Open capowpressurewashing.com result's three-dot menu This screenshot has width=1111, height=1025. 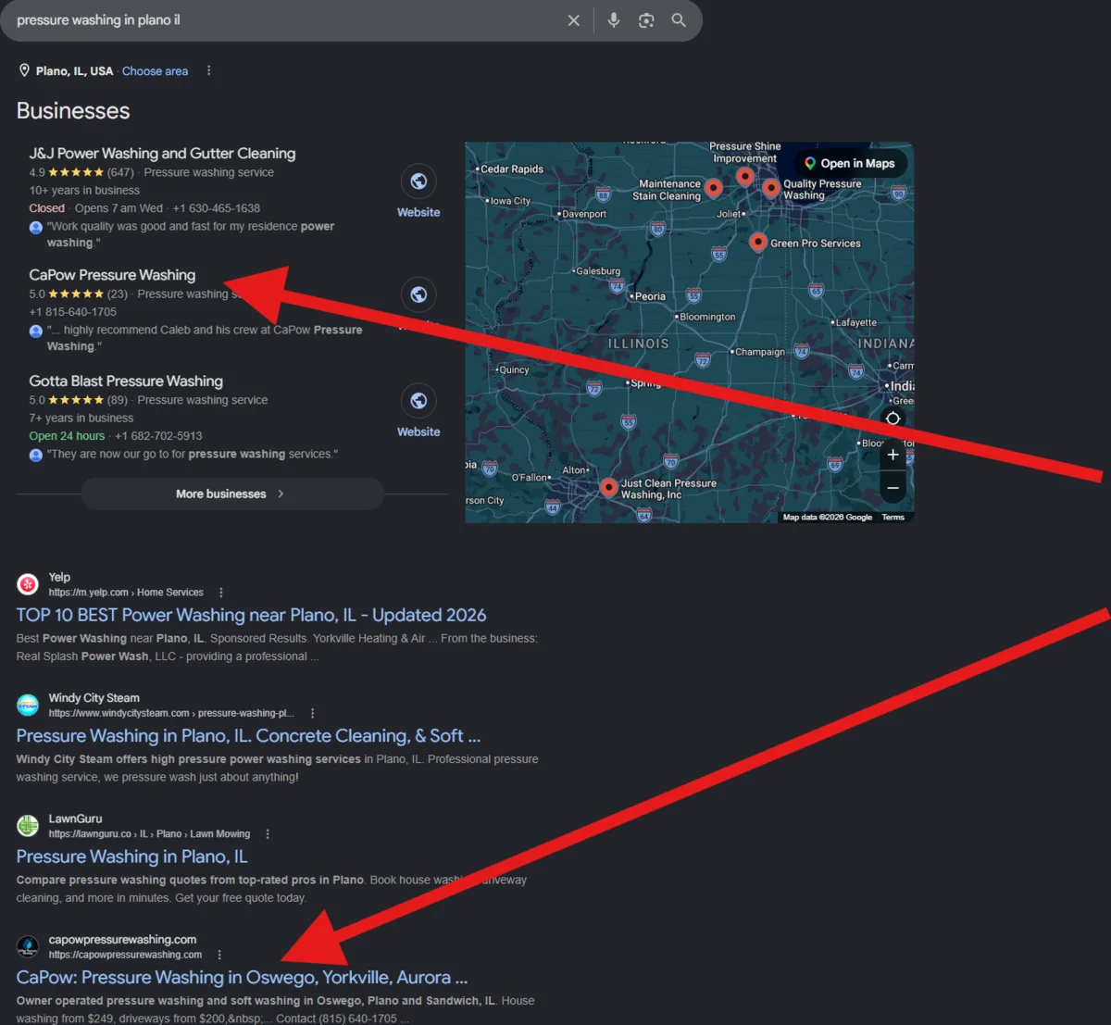[x=219, y=955]
